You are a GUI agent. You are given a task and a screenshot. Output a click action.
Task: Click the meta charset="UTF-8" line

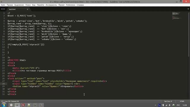point(26,68)
